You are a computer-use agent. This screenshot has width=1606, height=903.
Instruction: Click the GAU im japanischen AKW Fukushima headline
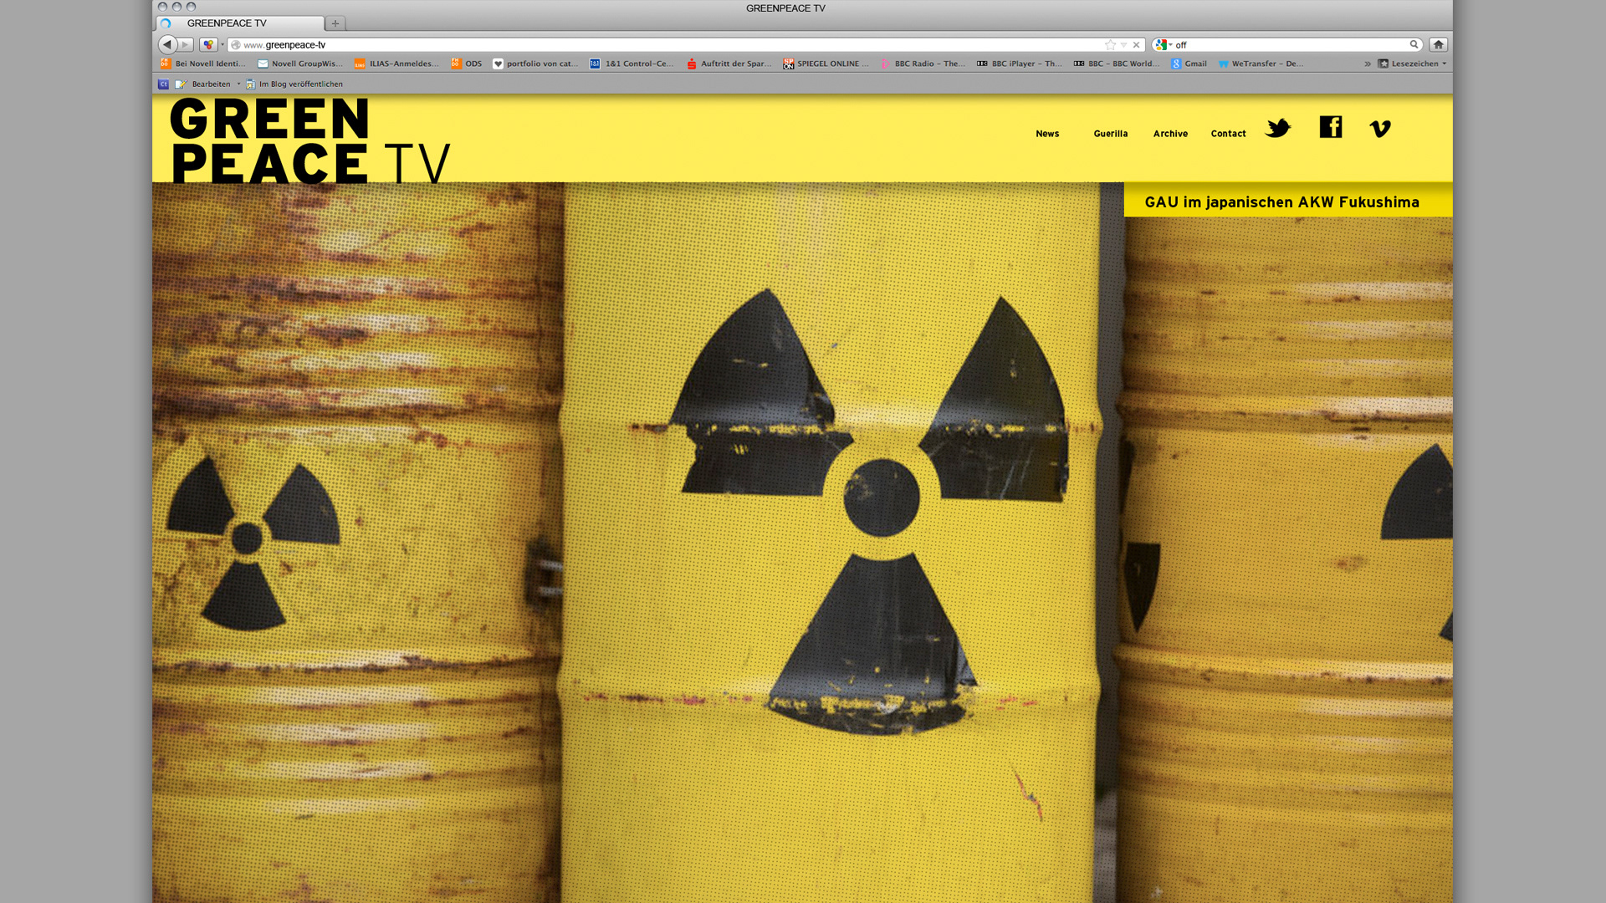(1281, 202)
